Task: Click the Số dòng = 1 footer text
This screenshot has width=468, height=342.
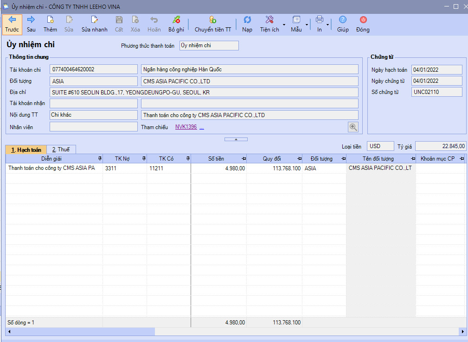Action: [x=21, y=323]
